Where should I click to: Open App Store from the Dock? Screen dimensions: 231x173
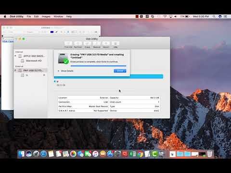tap(110, 154)
